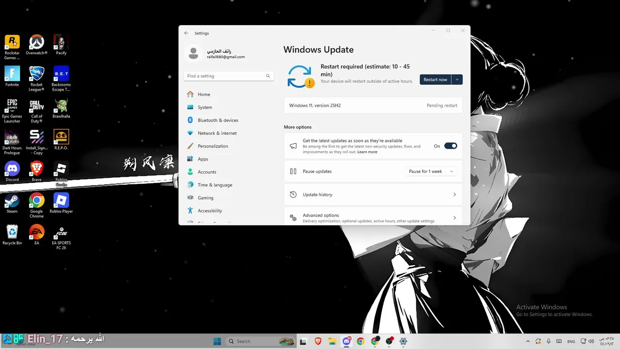Click the Settings gear on taskbar
Screen dimensions: 620x349
click(x=403, y=341)
